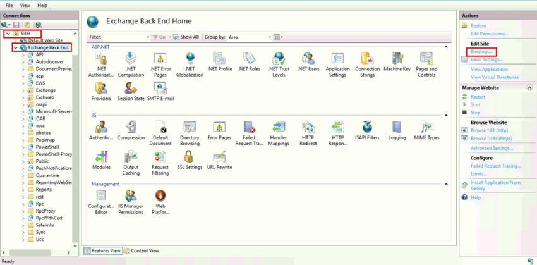Viewport: 537px width, 265px height.
Task: Open Session State feature
Action: pyautogui.click(x=131, y=92)
